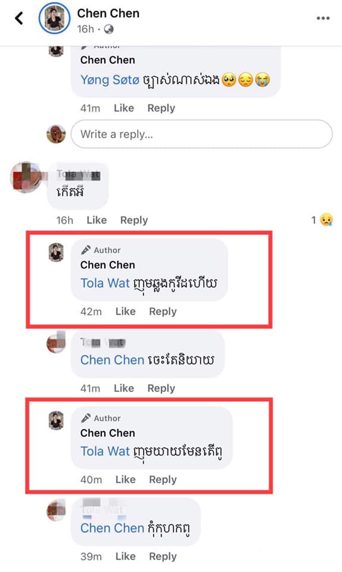Screen dimensions: 342x572
Task: Open the three-dot post options menu
Action: [x=323, y=18]
